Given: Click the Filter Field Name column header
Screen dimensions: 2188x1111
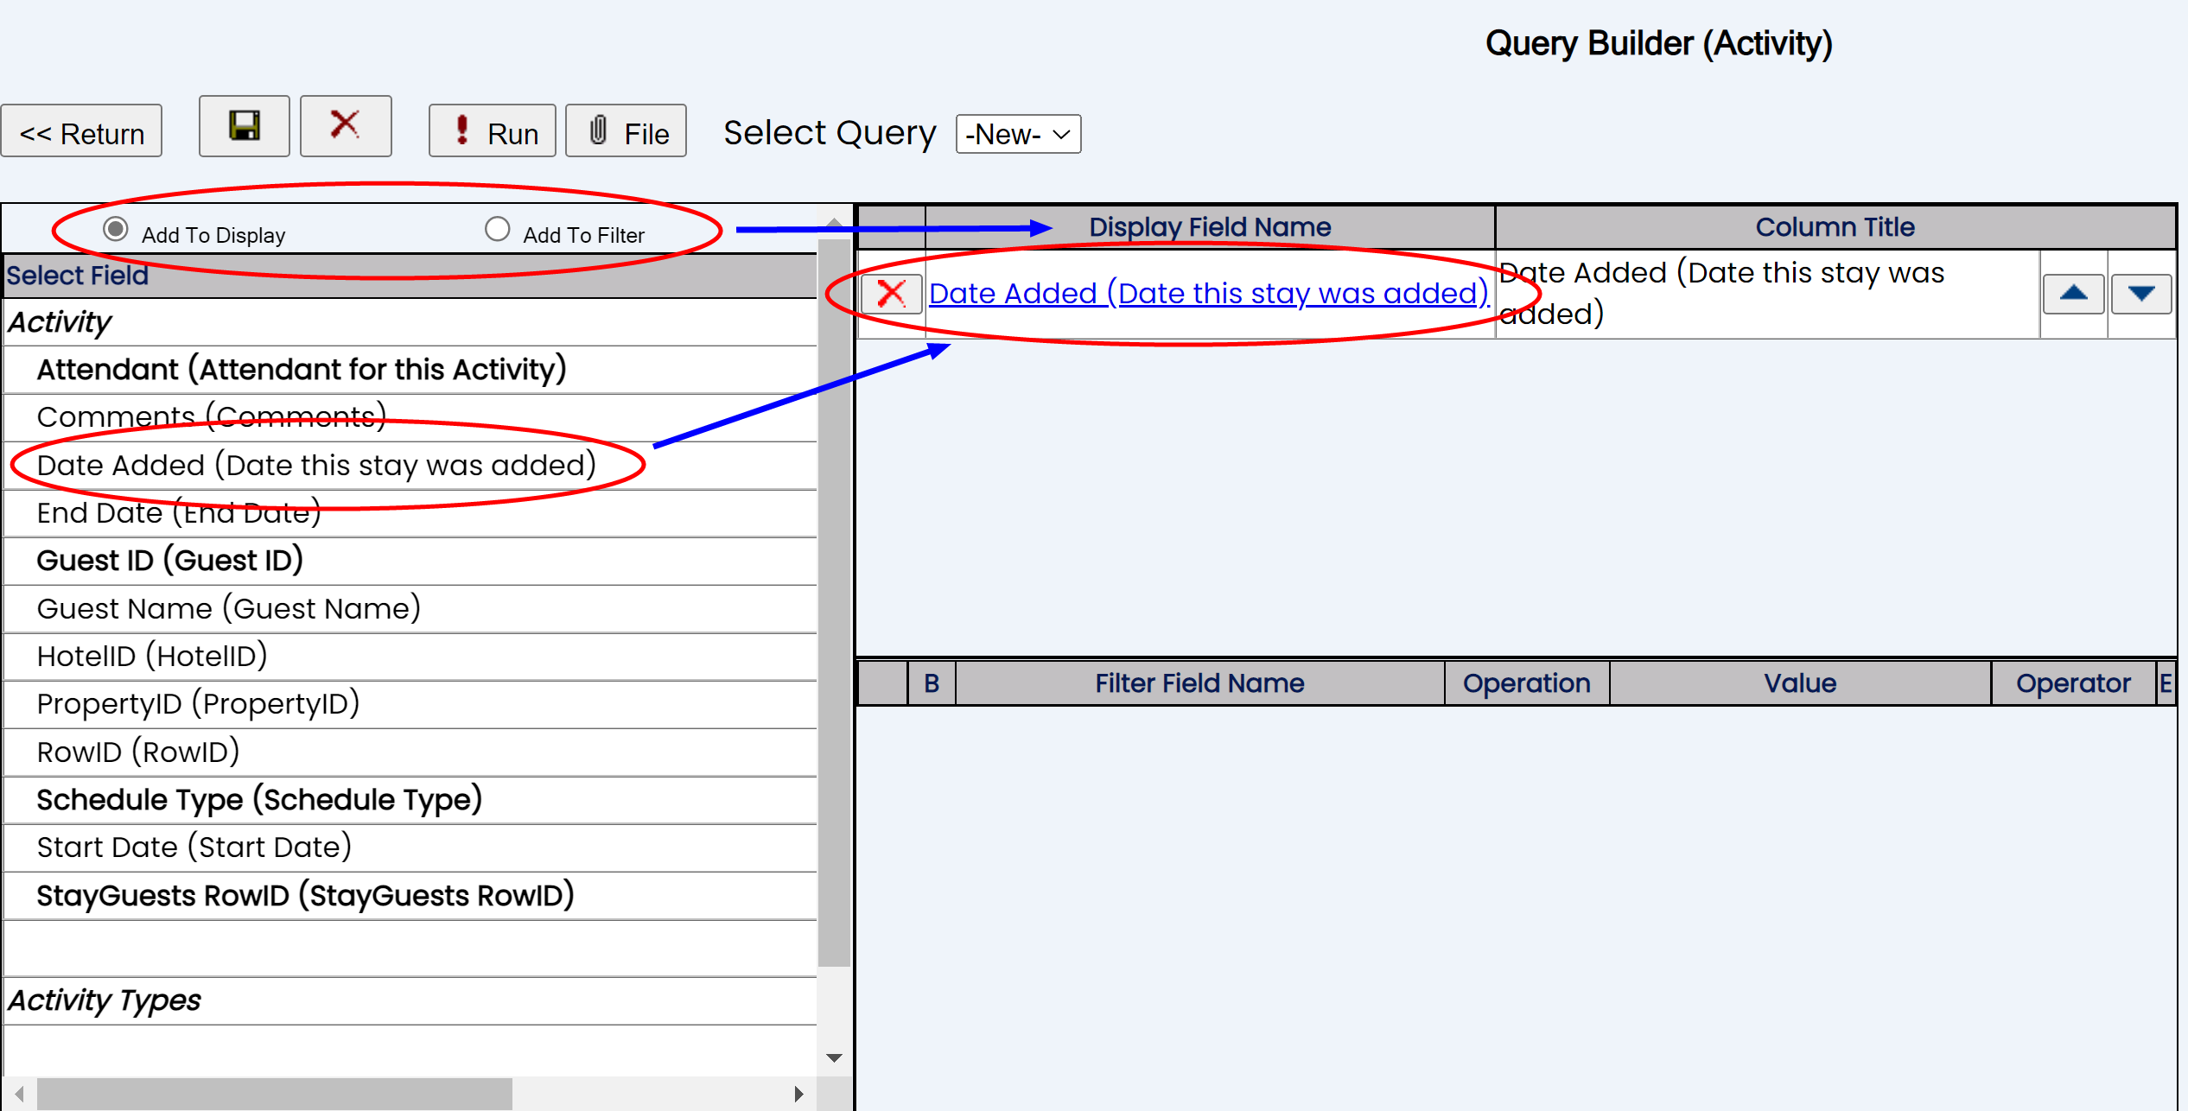Looking at the screenshot, I should point(1199,683).
